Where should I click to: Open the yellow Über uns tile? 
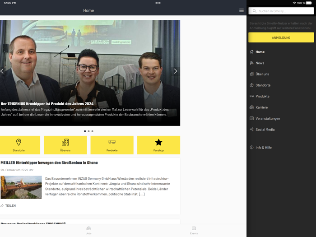click(x=65, y=145)
